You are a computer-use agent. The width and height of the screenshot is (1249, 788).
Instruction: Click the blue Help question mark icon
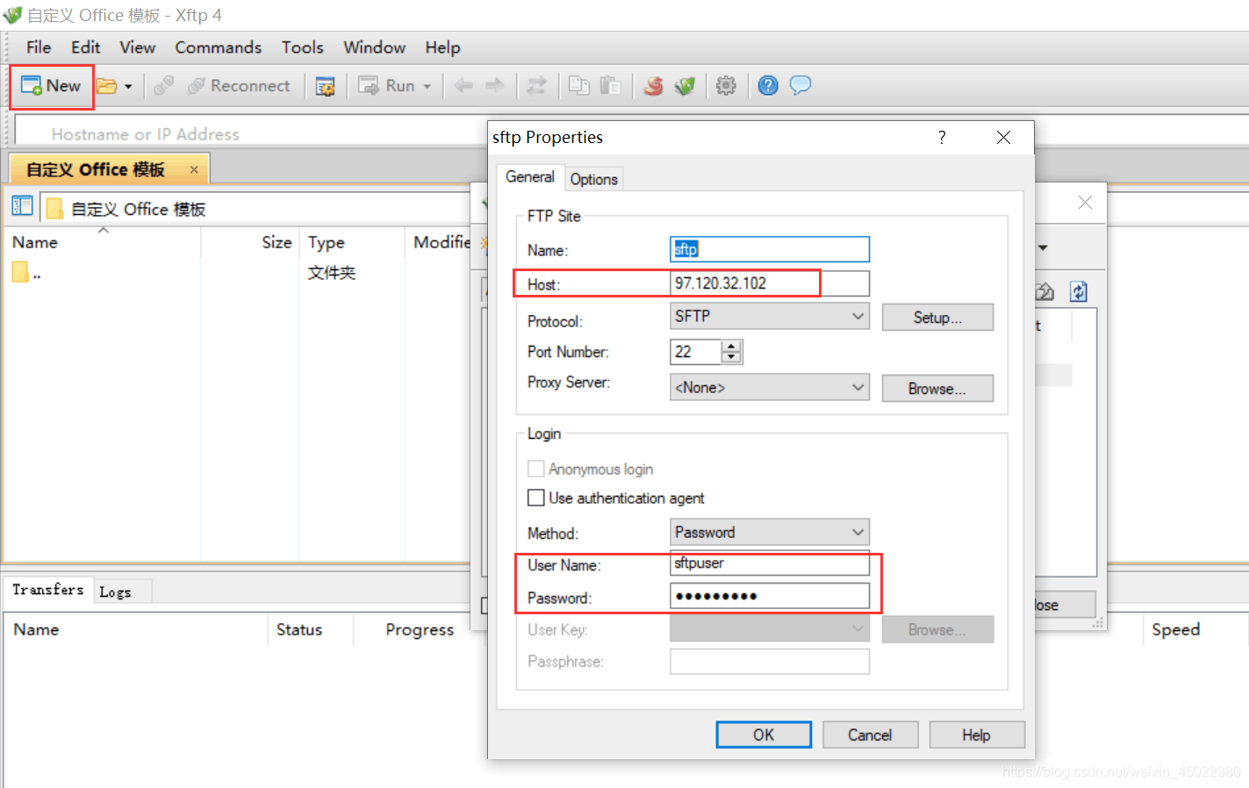pos(767,85)
